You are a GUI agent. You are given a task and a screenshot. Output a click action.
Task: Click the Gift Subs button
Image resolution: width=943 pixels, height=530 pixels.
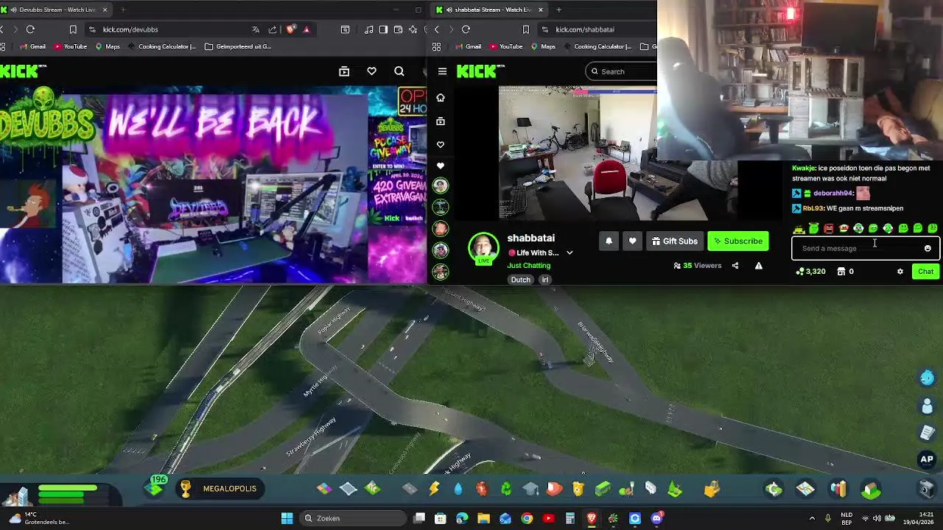click(674, 241)
